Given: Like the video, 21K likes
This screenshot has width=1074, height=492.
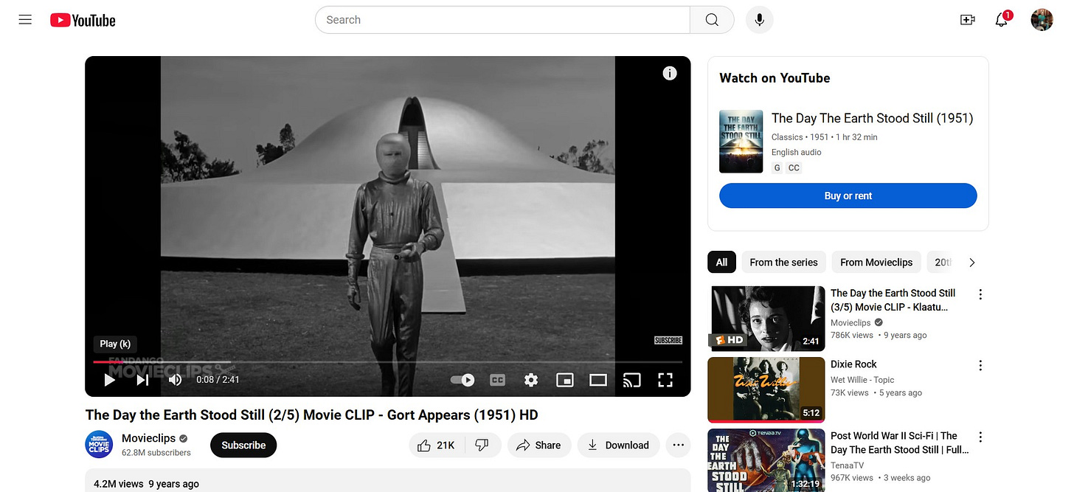Looking at the screenshot, I should tap(437, 446).
